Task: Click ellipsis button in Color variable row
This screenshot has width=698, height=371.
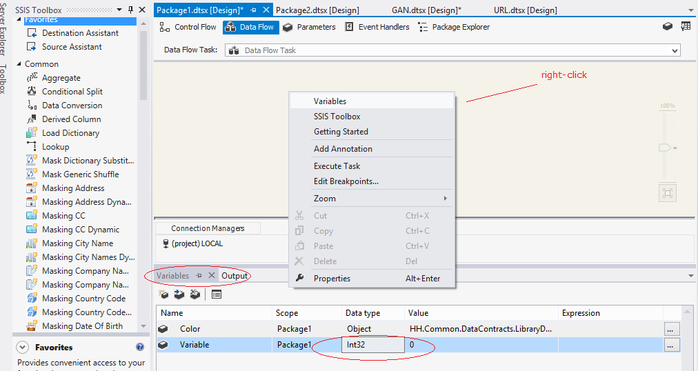Action: tap(671, 329)
